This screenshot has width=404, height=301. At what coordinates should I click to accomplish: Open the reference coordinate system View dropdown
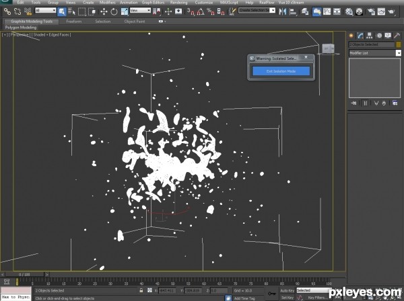tap(140, 10)
